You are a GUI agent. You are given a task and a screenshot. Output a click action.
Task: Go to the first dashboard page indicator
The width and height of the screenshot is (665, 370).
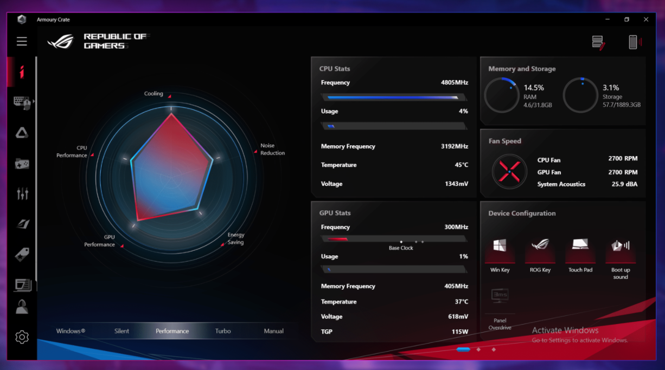click(x=463, y=349)
